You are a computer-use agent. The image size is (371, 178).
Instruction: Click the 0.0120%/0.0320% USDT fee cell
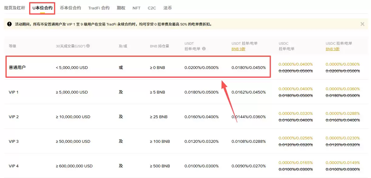201,141
